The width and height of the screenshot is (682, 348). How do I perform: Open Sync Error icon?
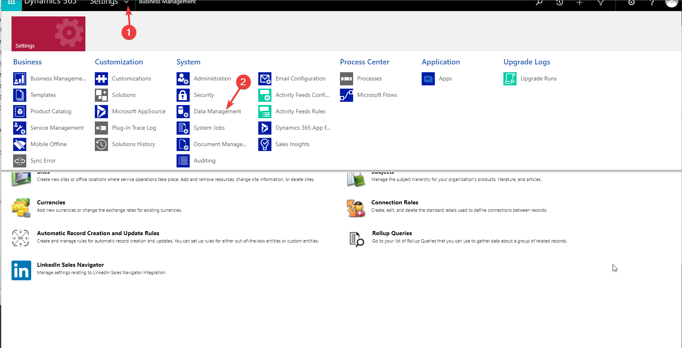20,160
